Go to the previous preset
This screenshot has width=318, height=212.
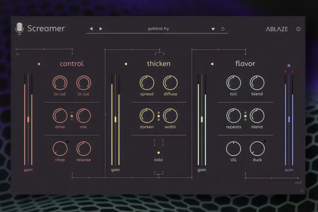pos(91,29)
